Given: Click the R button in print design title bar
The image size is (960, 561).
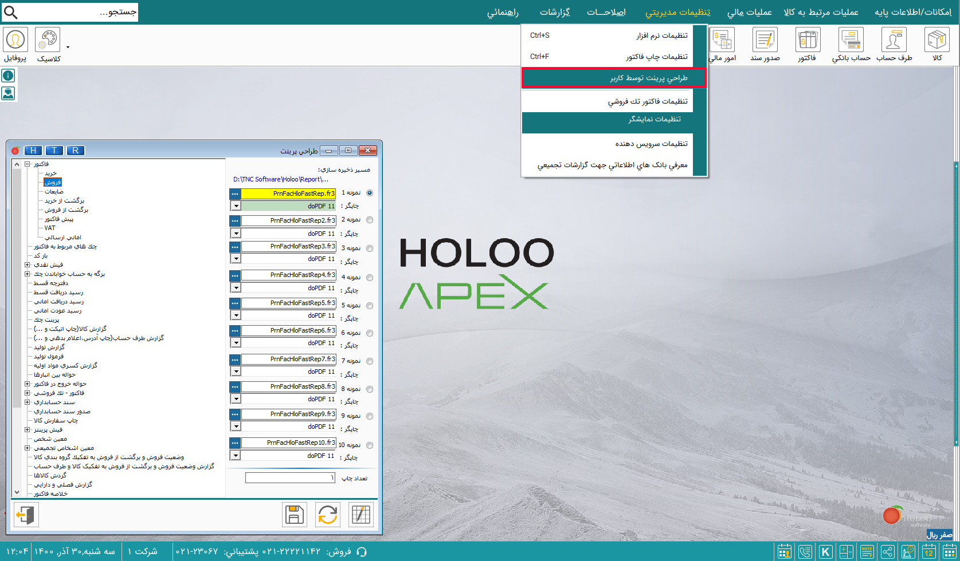Looking at the screenshot, I should tap(76, 151).
